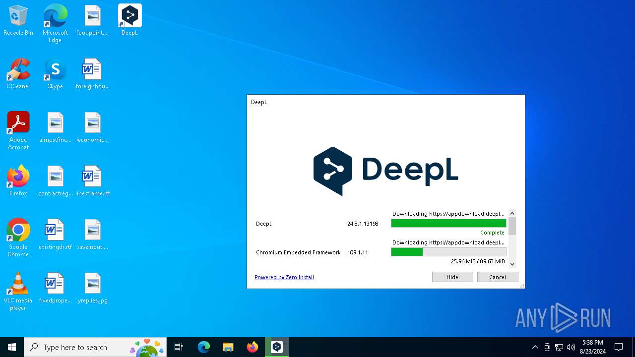Show hidden system tray icons

point(535,347)
